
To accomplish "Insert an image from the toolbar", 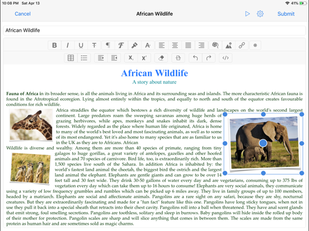I will [228, 45].
